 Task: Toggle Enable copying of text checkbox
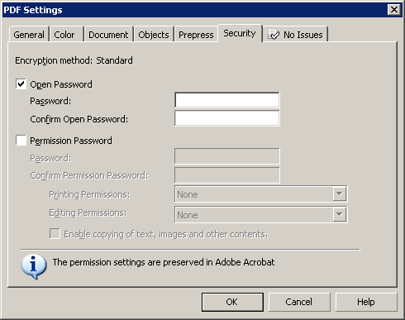tap(55, 234)
